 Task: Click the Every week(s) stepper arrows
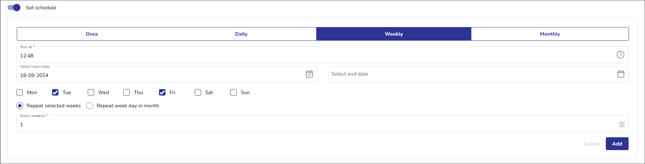[x=622, y=124]
